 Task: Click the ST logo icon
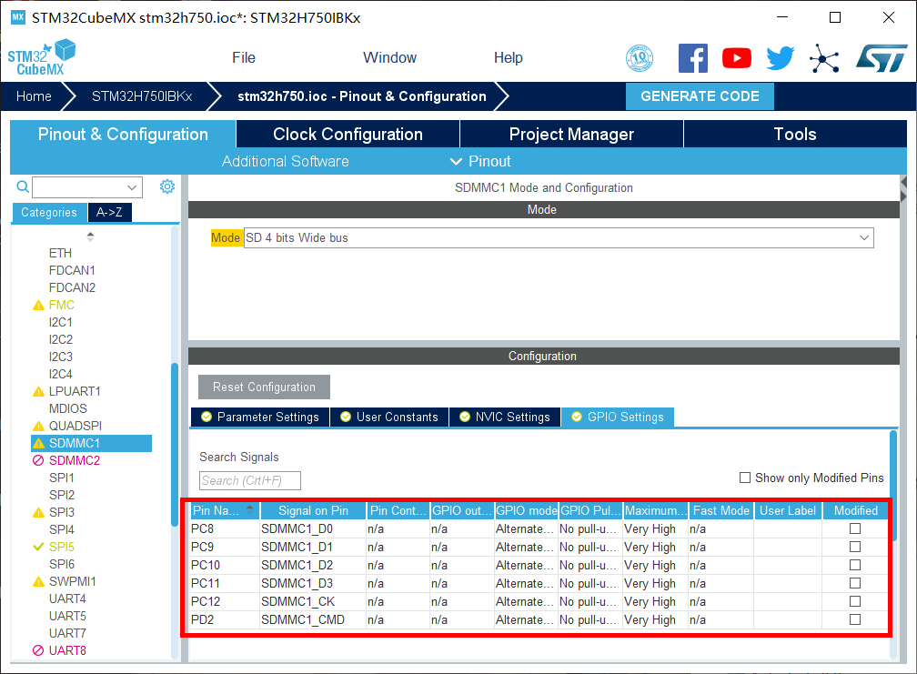(x=881, y=58)
